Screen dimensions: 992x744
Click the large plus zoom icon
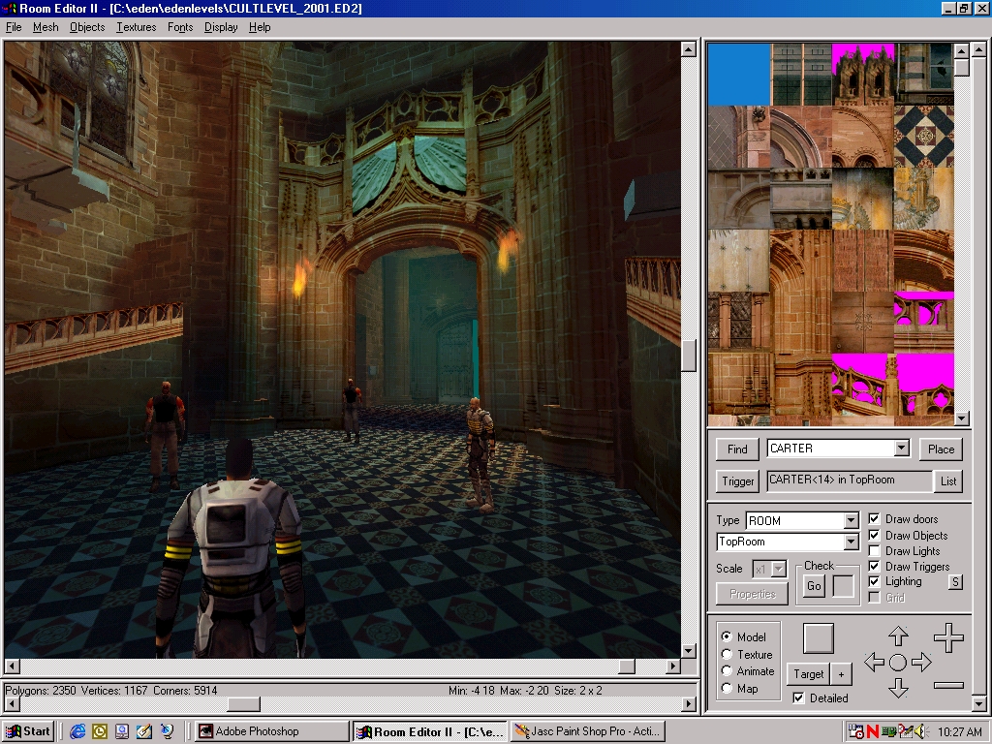(x=948, y=637)
